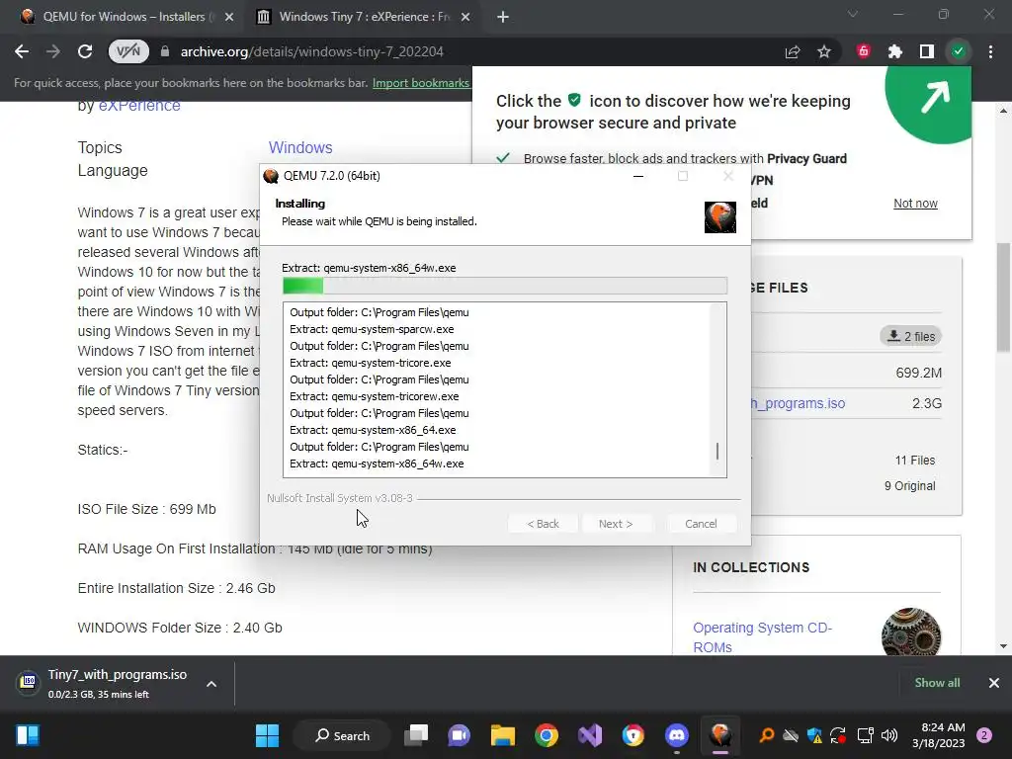
Task: Open a new browser tab
Action: click(x=503, y=17)
